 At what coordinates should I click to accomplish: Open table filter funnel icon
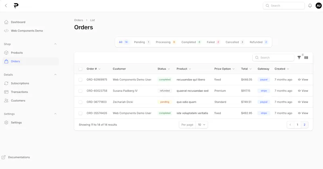(299, 58)
